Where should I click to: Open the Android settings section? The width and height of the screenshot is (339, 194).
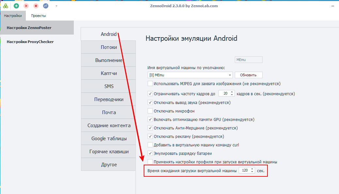pyautogui.click(x=108, y=34)
